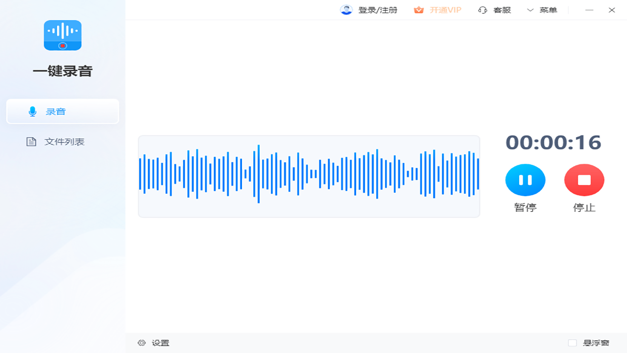The height and width of the screenshot is (353, 627).
Task: Click the app logo recorder icon
Action: (x=62, y=35)
